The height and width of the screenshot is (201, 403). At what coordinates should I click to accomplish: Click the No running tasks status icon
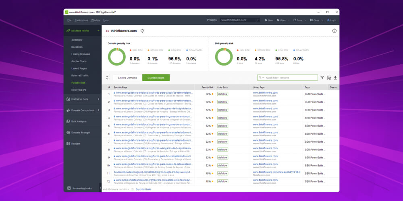[69, 188]
